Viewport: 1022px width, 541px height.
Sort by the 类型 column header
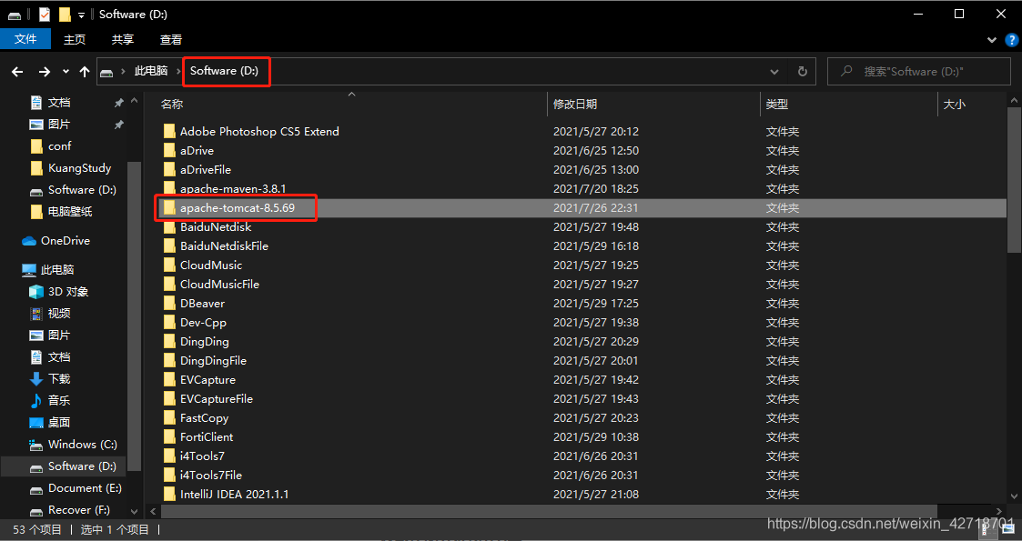777,105
